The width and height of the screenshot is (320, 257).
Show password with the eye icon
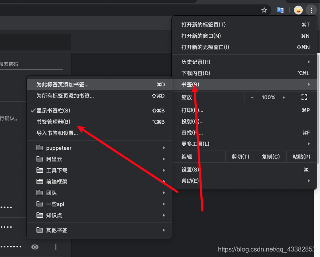coord(35,247)
